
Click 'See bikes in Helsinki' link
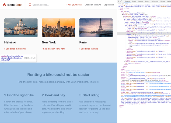(x=16, y=49)
